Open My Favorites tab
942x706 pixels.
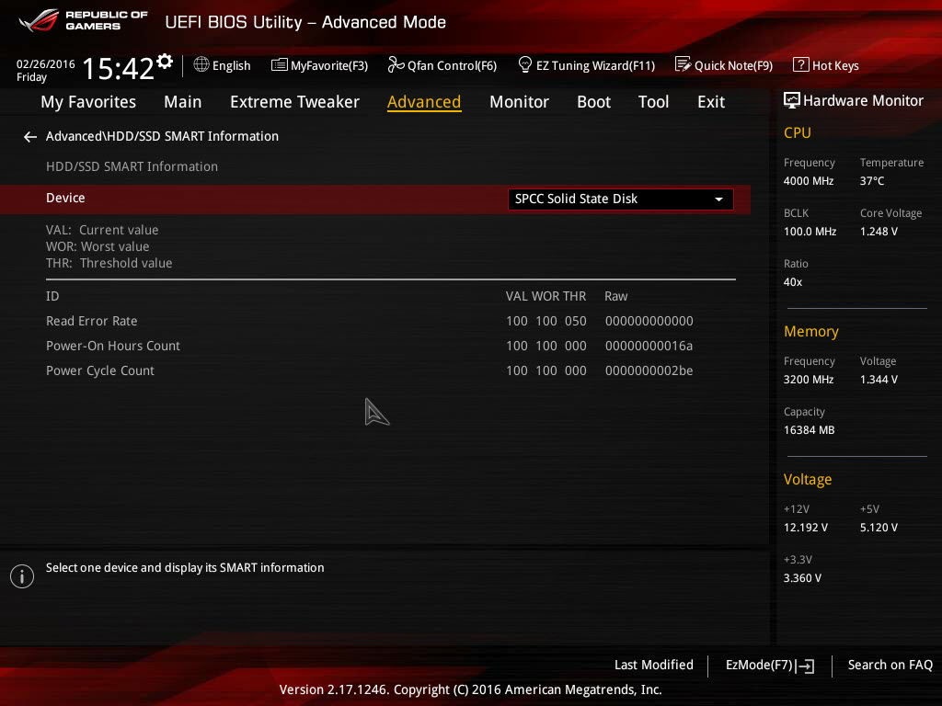point(88,102)
